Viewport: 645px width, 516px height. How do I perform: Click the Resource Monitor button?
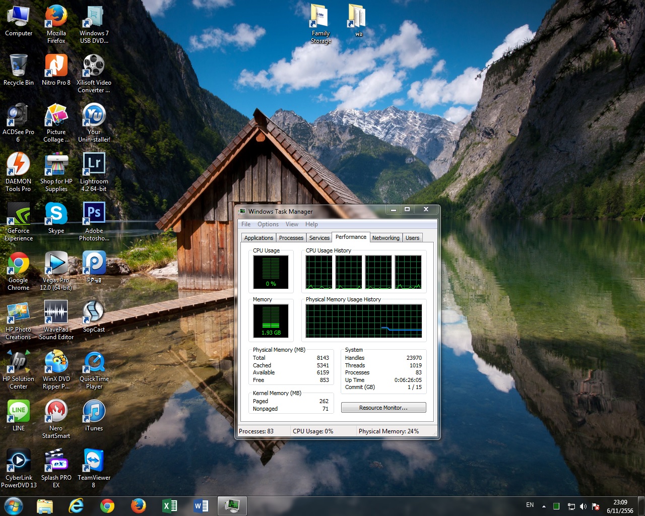[x=383, y=408]
